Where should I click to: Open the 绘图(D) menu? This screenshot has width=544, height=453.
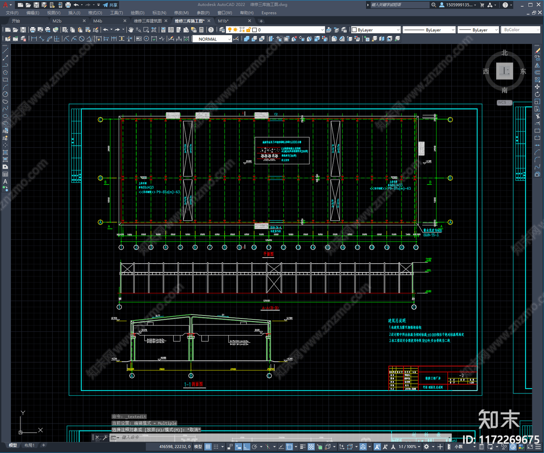coord(137,13)
